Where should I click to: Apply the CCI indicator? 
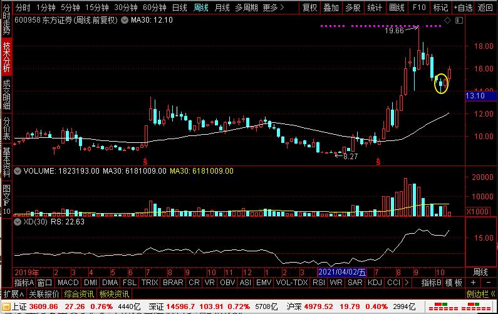pyautogui.click(x=393, y=283)
